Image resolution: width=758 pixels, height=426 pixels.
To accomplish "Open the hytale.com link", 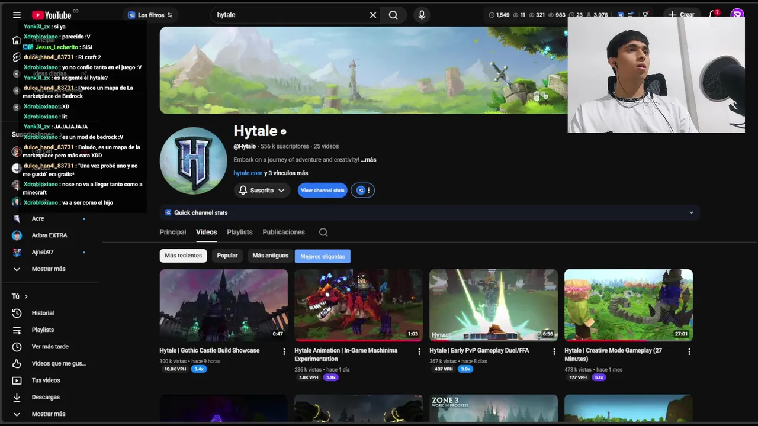I will pyautogui.click(x=248, y=173).
